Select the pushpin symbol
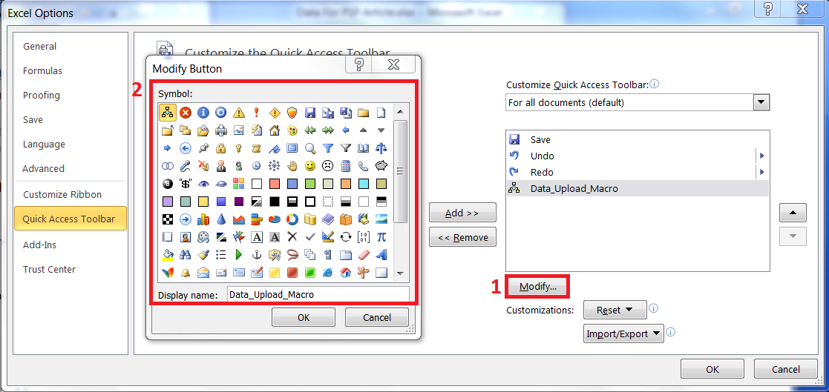 [x=203, y=148]
